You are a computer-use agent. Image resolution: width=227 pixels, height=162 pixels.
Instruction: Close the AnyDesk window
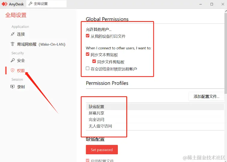click(223, 4)
